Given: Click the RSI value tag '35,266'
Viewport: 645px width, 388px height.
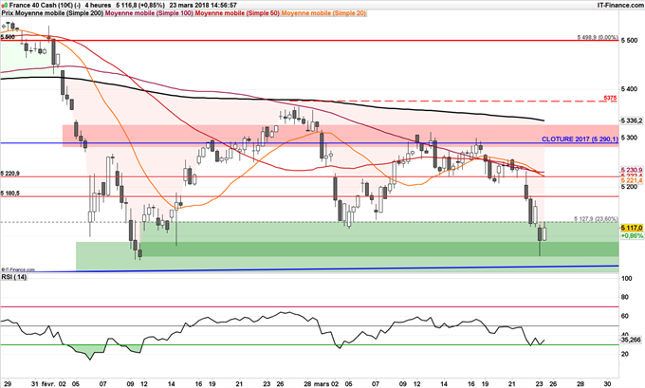Looking at the screenshot, I should pyautogui.click(x=631, y=340).
